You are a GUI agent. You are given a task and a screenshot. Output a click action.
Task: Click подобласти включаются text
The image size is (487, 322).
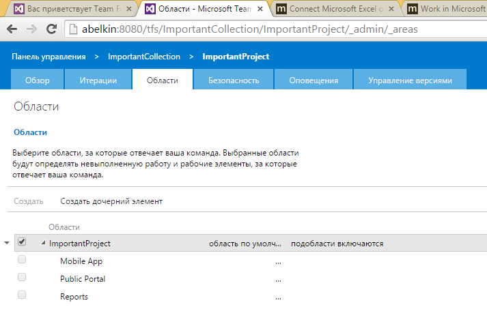(337, 244)
